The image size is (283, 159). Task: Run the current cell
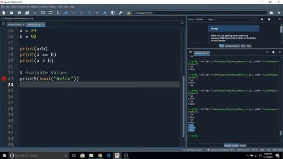point(43,13)
